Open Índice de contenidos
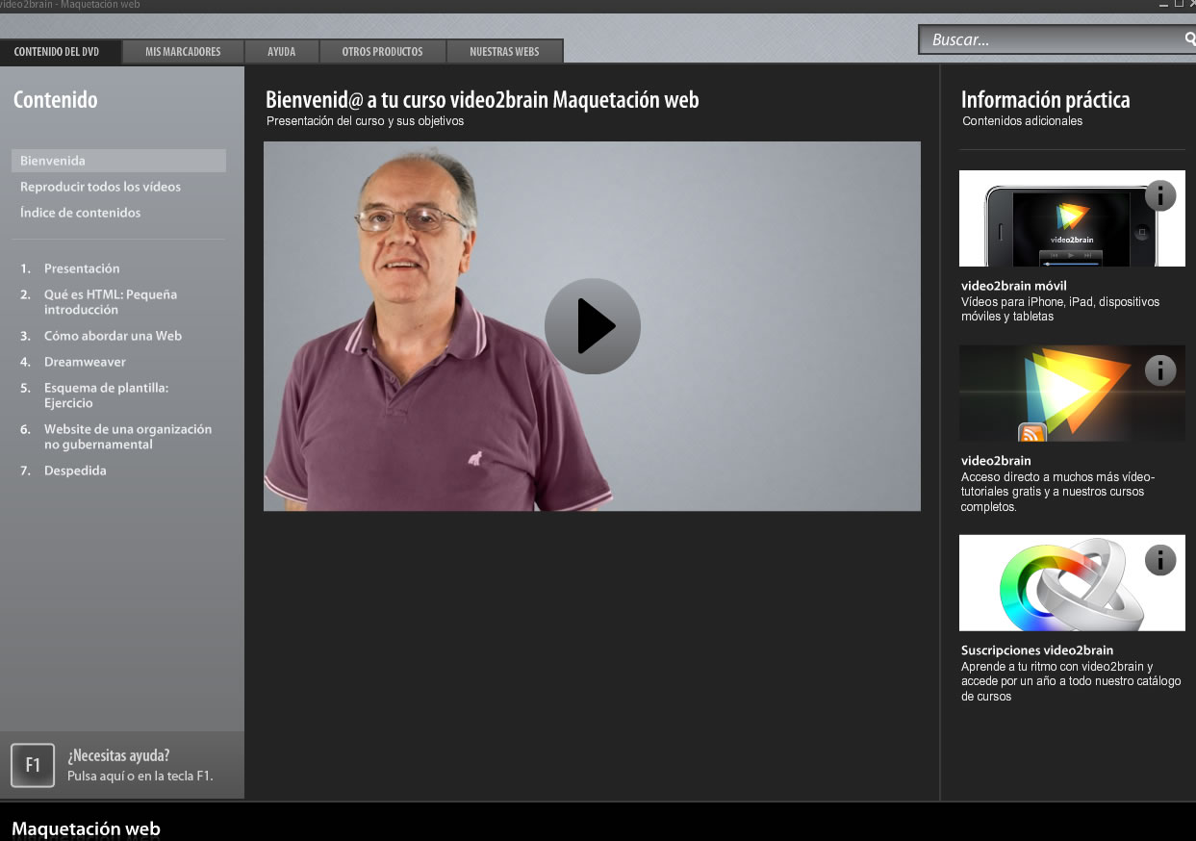The width and height of the screenshot is (1196, 841). [x=80, y=213]
